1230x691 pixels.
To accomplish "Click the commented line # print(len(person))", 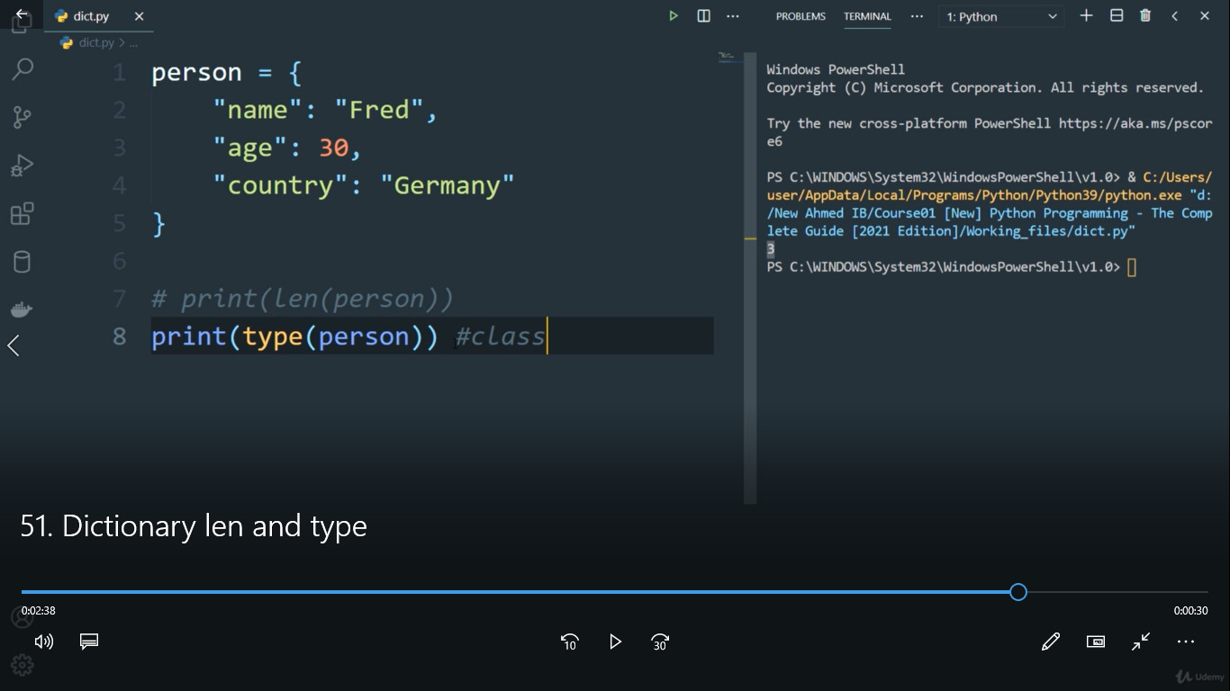I will coord(303,298).
